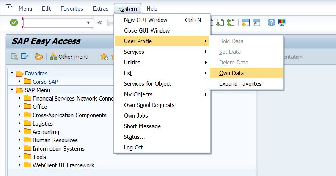Choose Close GUI Window menu entry
Viewport: 336px width, 176px height.
click(162, 31)
